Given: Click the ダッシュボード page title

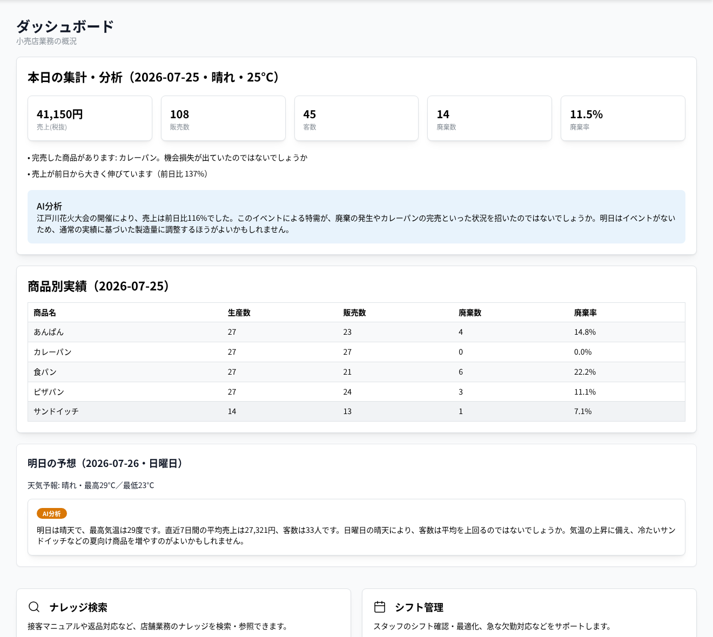Looking at the screenshot, I should point(65,26).
